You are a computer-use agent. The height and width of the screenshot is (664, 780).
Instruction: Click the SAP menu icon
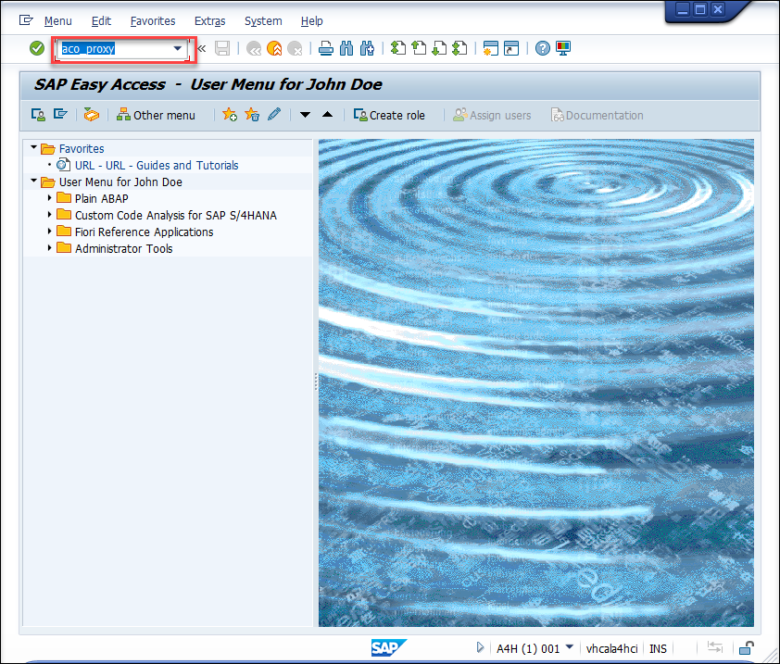click(x=60, y=115)
